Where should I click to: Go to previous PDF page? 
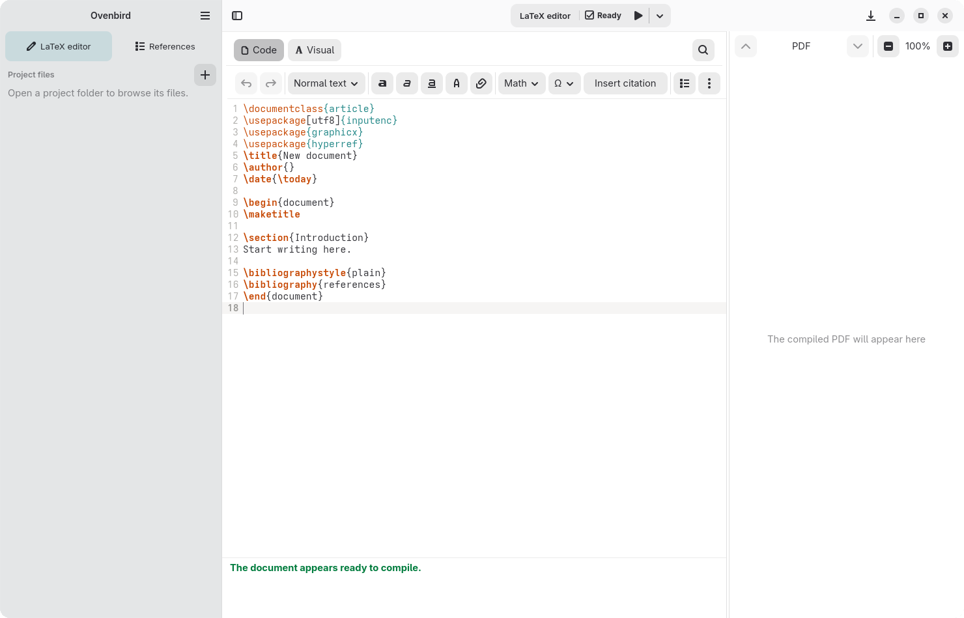pos(746,46)
